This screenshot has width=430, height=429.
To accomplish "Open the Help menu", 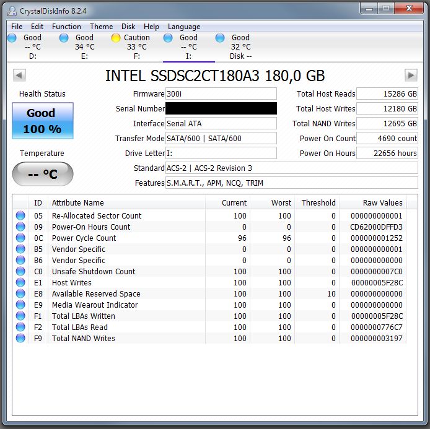I will pos(151,26).
